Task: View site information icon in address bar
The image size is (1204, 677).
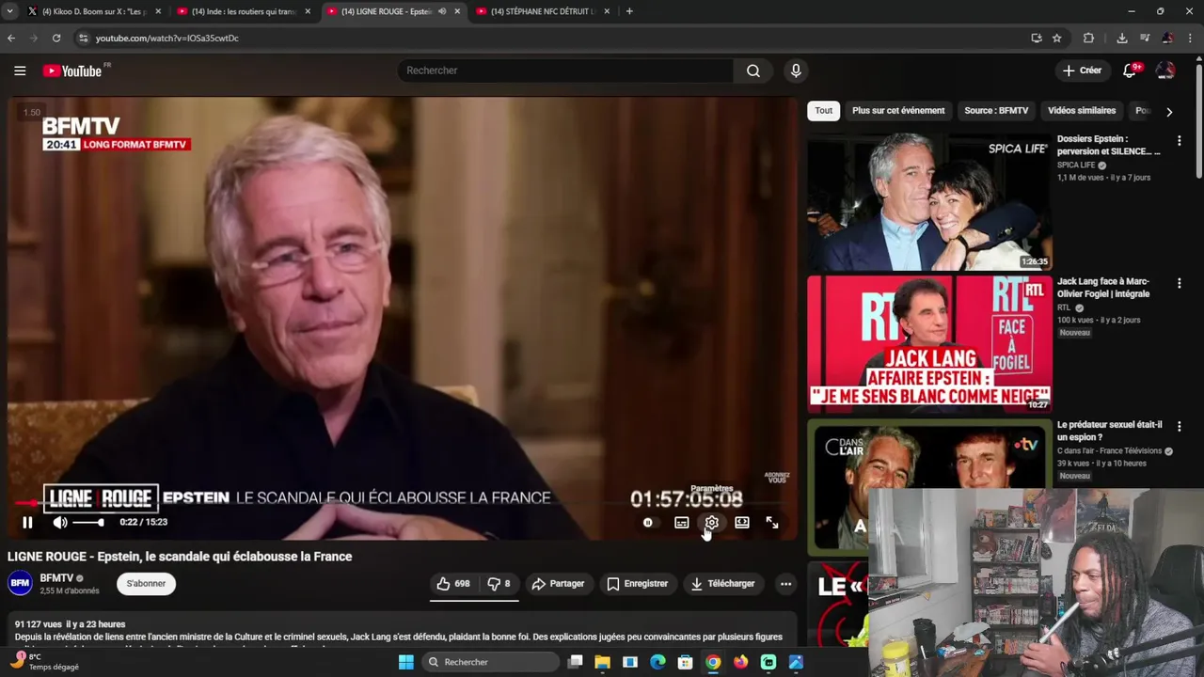Action: coord(83,38)
